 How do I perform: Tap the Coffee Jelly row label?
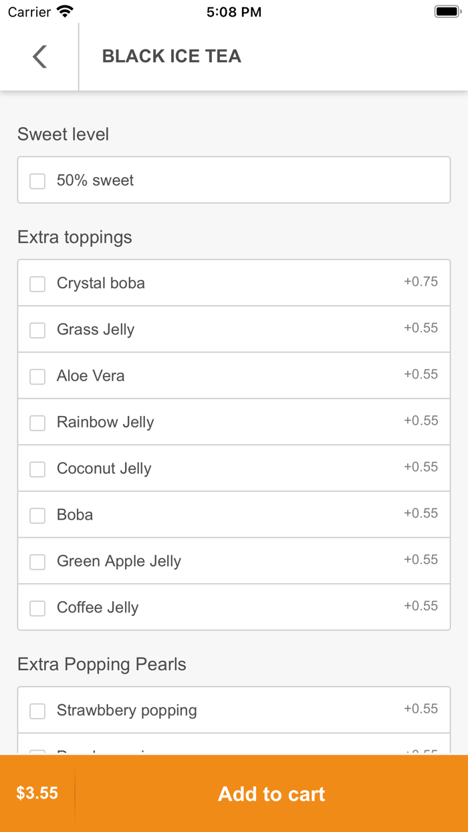click(x=98, y=607)
